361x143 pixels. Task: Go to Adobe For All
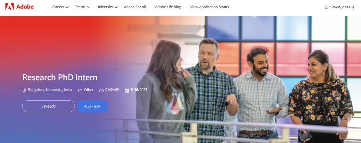coord(135,7)
